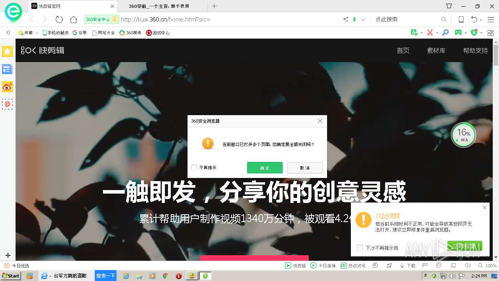
Task: Click the 快剪辑 site logo
Action: click(42, 50)
